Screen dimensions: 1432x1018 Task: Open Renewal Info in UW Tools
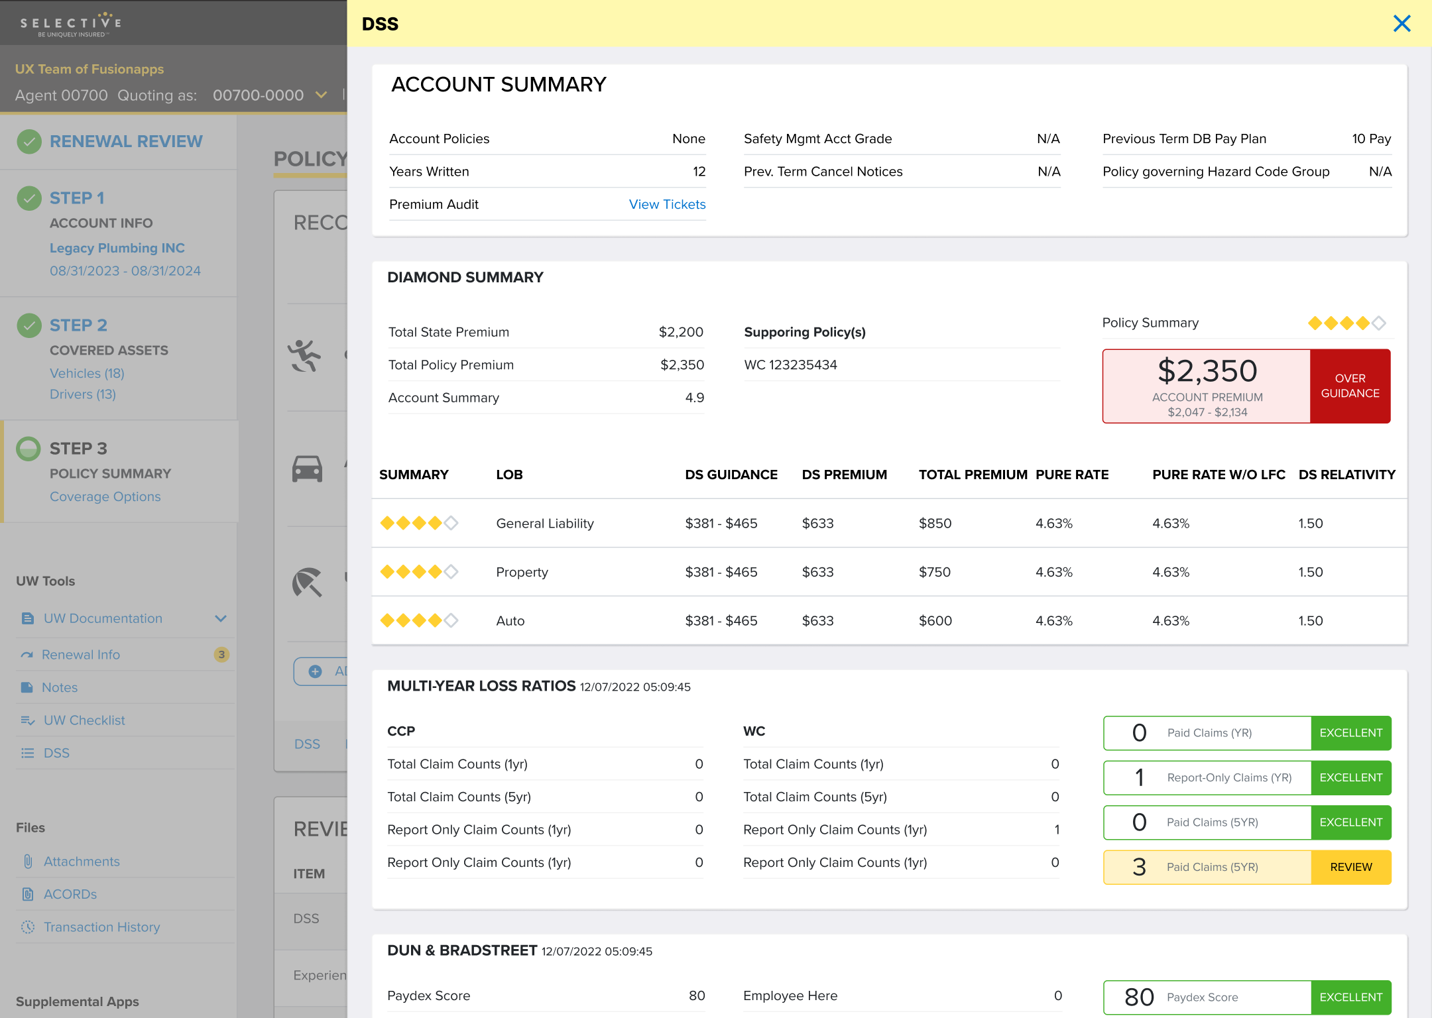coord(81,655)
